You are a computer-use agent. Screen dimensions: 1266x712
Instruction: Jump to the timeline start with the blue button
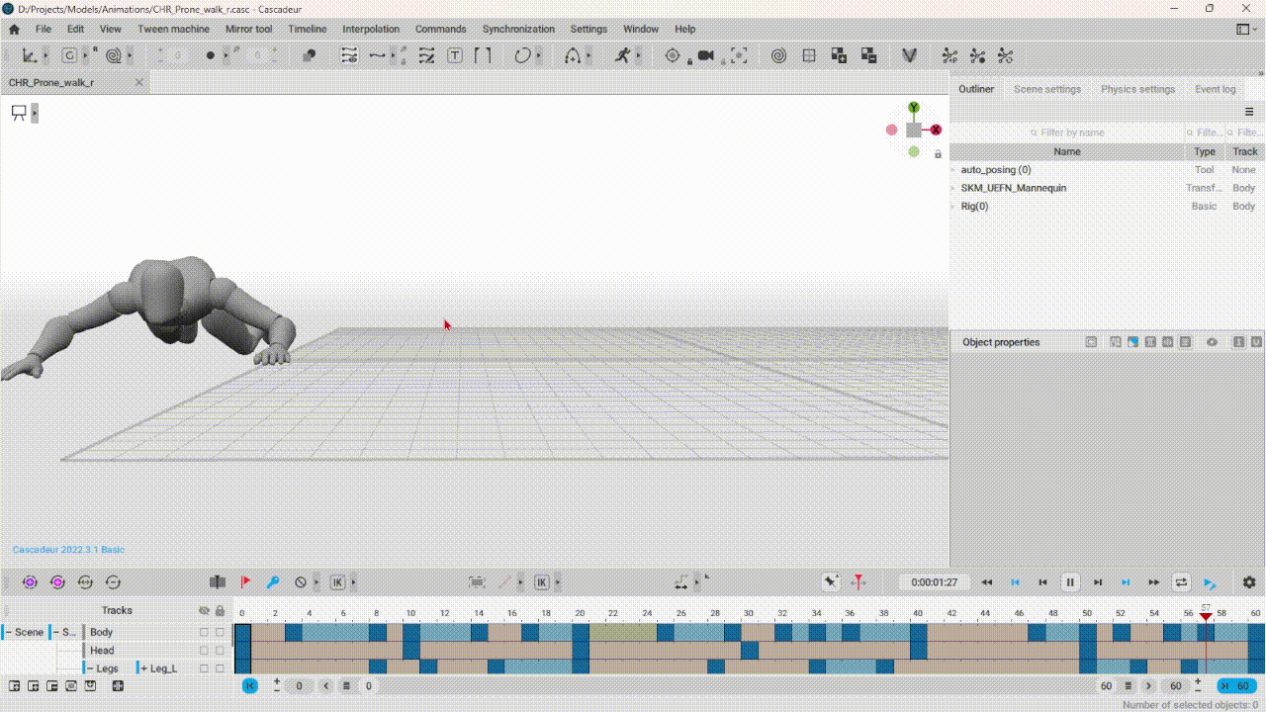click(x=250, y=685)
